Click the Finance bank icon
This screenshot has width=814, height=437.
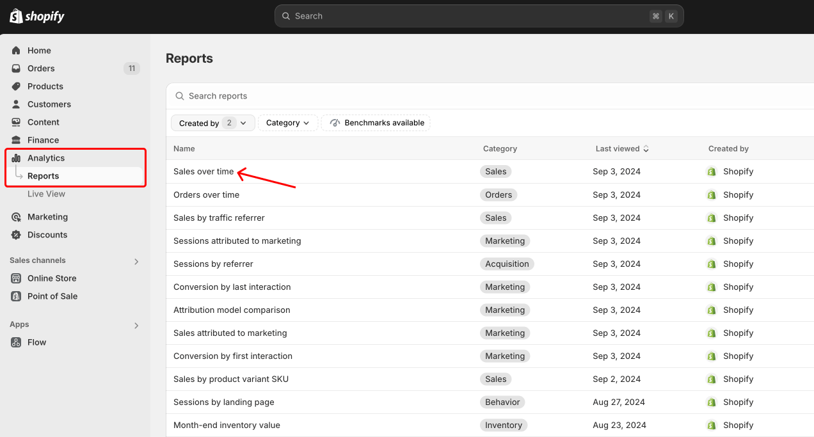(16, 140)
